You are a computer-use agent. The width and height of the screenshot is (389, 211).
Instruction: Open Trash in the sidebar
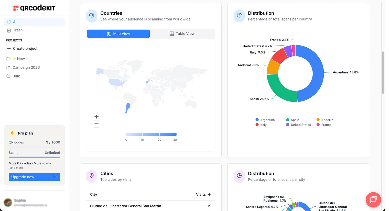[35, 30]
